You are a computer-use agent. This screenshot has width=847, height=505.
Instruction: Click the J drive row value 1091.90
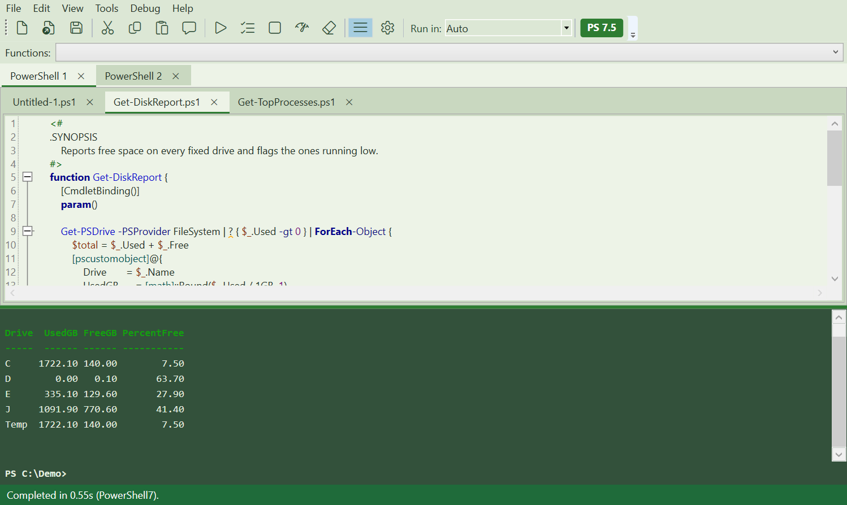(x=58, y=410)
